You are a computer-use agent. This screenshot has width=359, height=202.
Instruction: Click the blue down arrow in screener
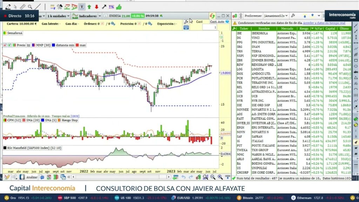(305, 16)
